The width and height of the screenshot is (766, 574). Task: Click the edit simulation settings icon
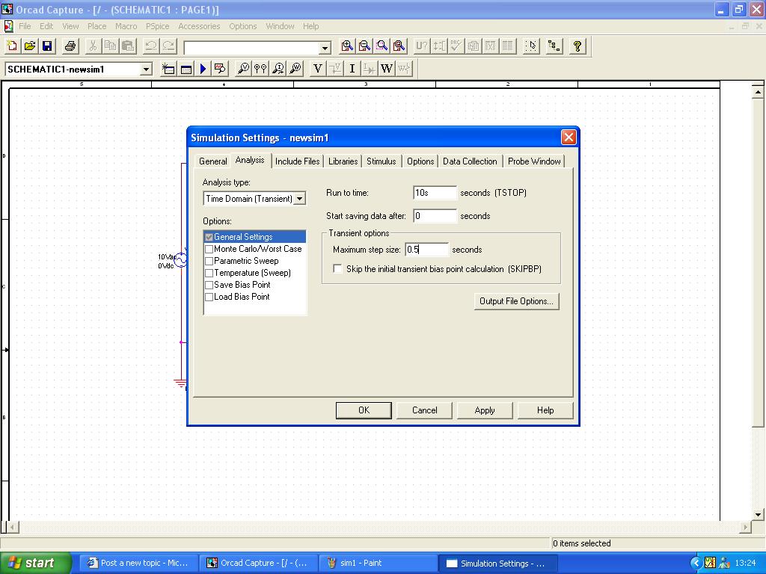[186, 69]
